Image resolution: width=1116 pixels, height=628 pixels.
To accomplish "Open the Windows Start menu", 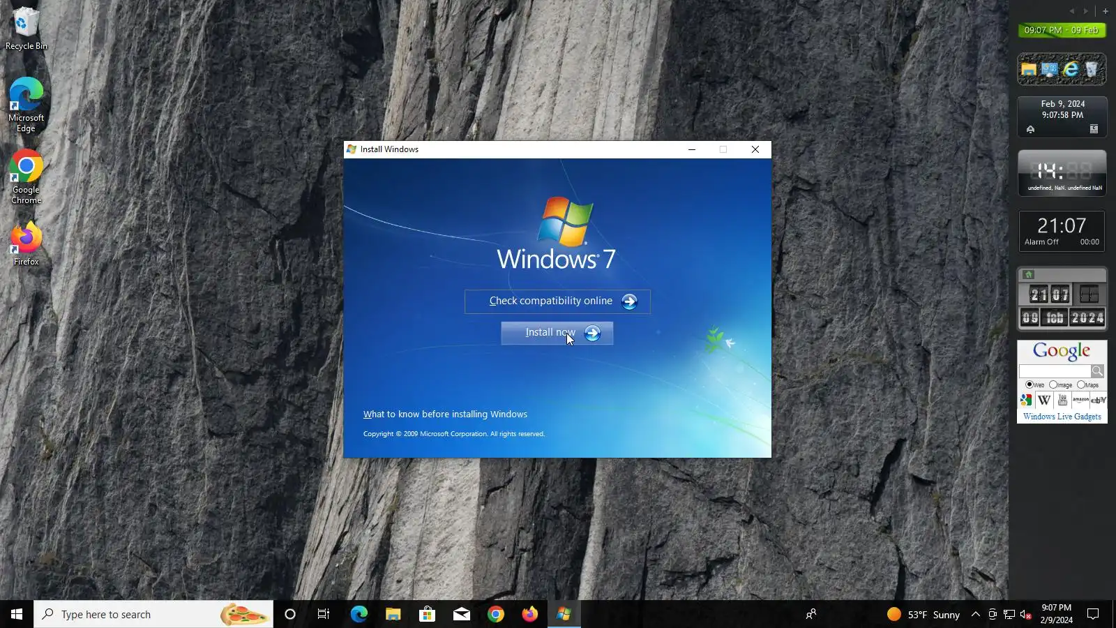I will click(17, 614).
